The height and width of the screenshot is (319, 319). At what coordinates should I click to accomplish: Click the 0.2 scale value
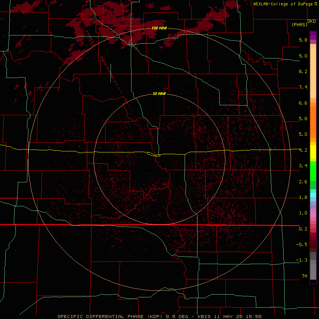tap(303, 229)
